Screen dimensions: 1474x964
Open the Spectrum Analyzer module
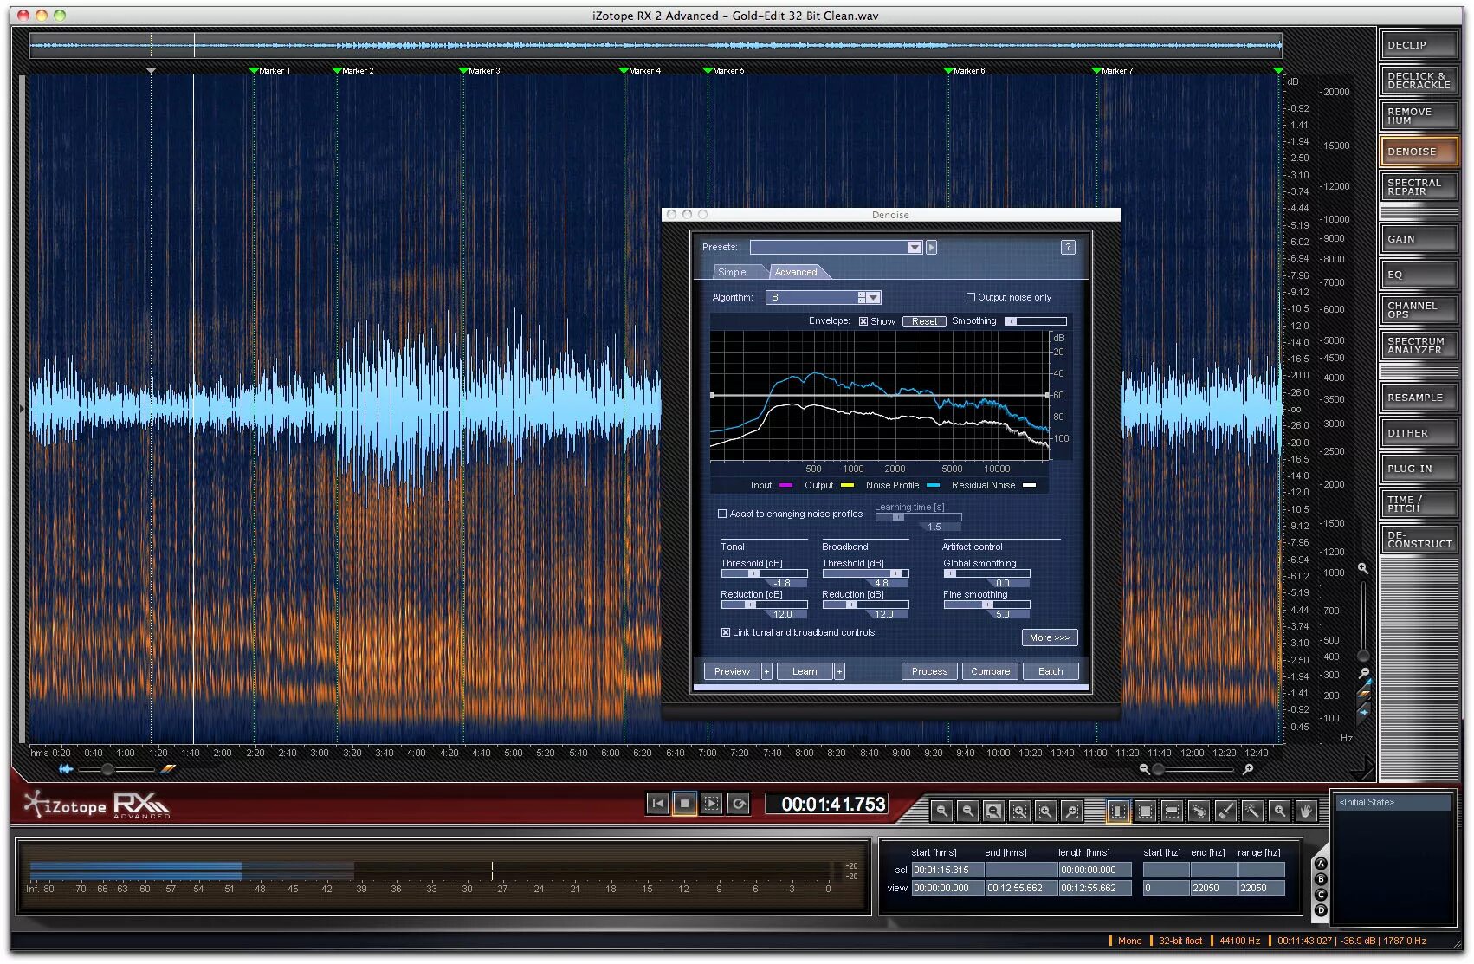click(1419, 346)
